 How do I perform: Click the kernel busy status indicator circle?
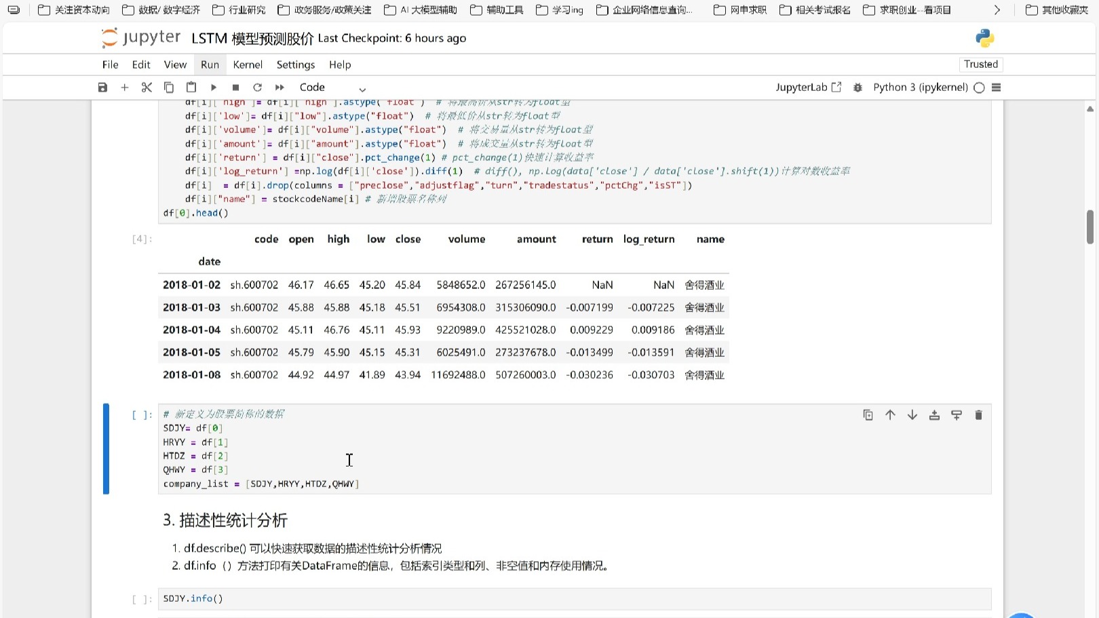click(x=979, y=87)
